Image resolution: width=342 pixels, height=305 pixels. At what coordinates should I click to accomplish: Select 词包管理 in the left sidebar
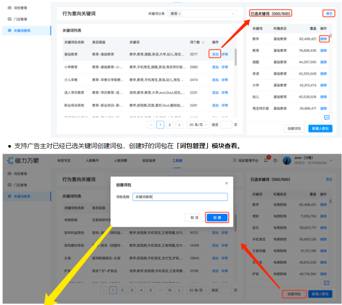click(19, 7)
